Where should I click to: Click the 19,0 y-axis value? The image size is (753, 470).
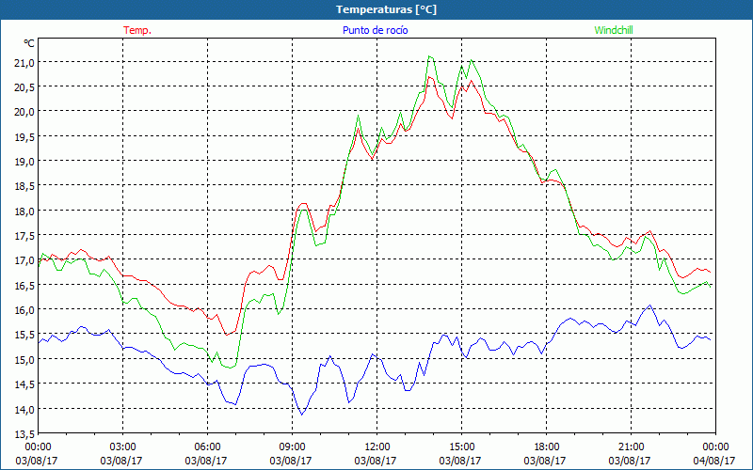coord(24,162)
